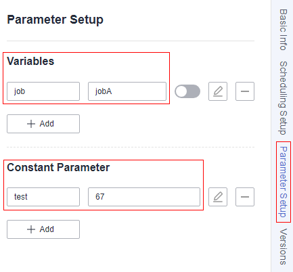
Task: Click the variable name field containing job
Action: point(43,91)
